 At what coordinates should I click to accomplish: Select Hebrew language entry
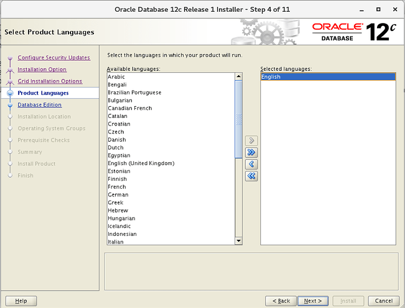click(x=171, y=211)
